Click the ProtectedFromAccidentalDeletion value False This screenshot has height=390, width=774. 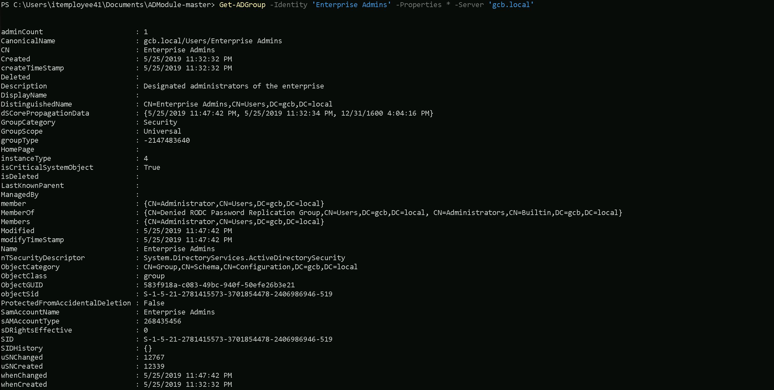(x=154, y=303)
